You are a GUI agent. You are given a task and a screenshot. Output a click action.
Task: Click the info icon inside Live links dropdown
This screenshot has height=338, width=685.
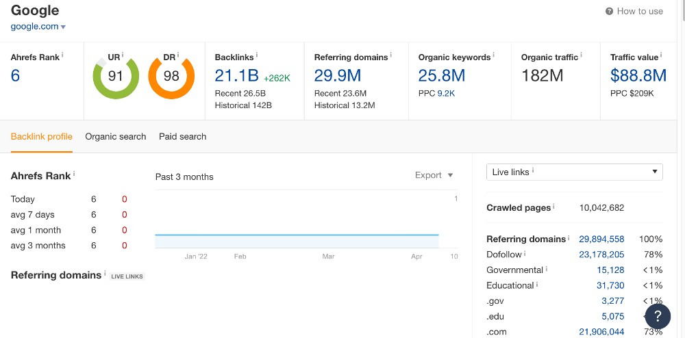point(534,170)
